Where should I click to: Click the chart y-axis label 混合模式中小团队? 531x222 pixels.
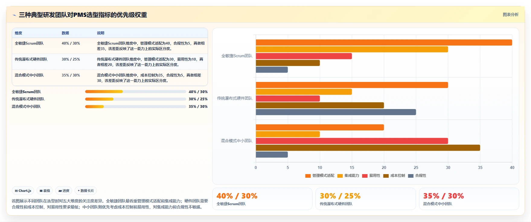pyautogui.click(x=237, y=141)
